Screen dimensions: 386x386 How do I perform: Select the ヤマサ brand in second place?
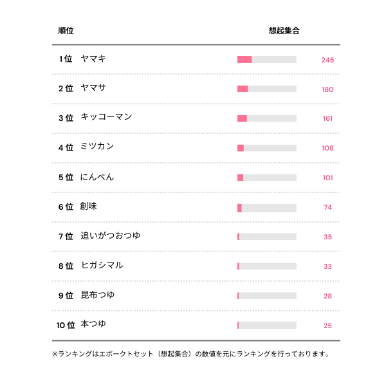click(93, 89)
